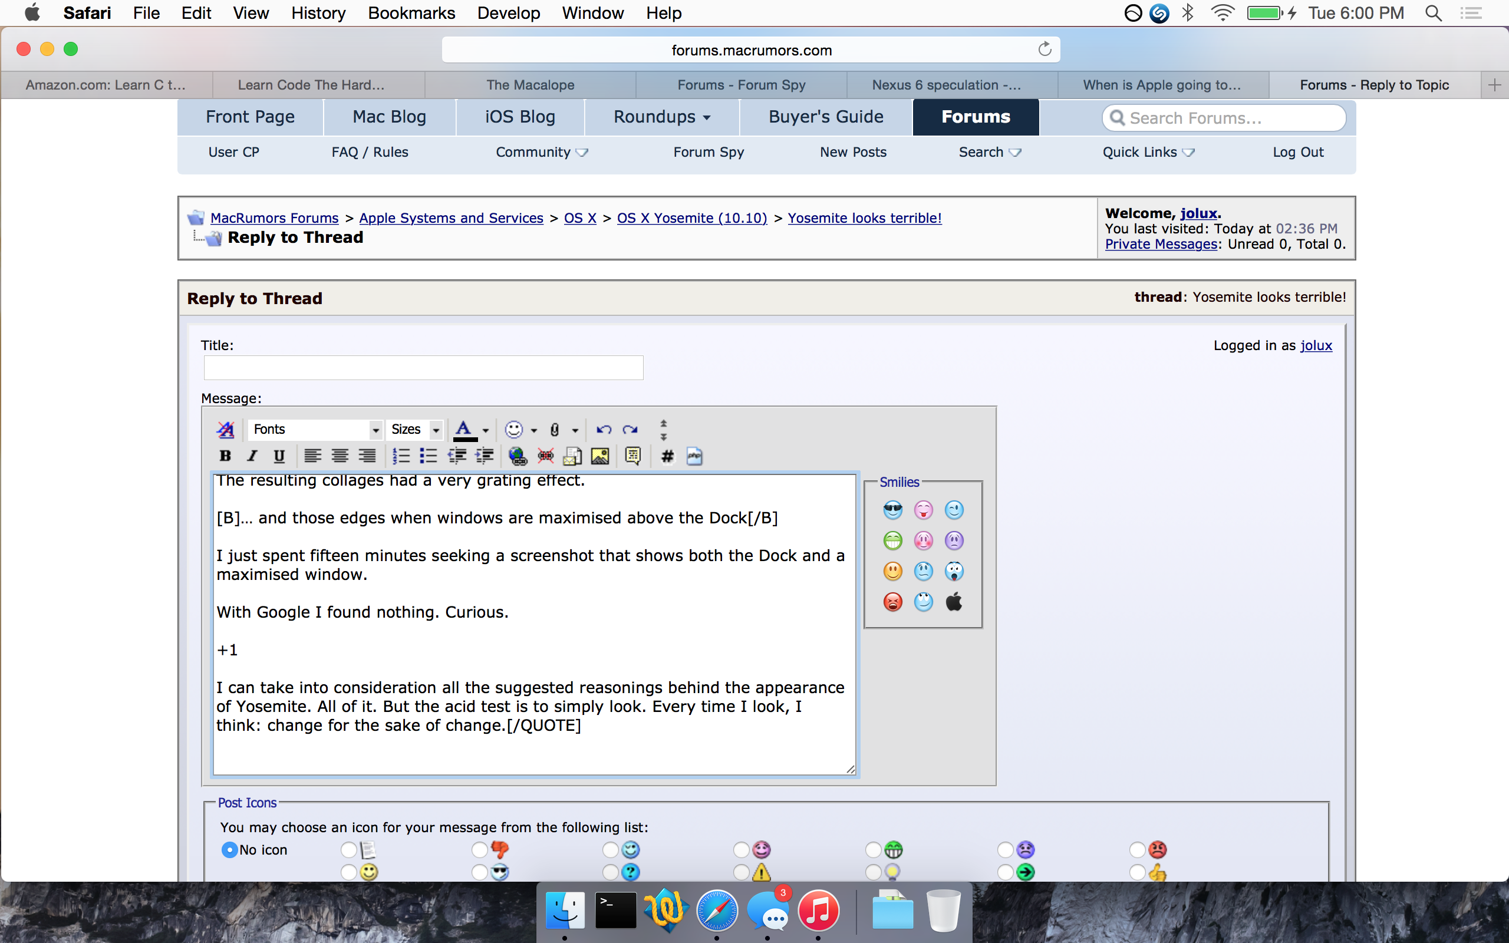
Task: Click the Log Out link
Action: click(1297, 152)
